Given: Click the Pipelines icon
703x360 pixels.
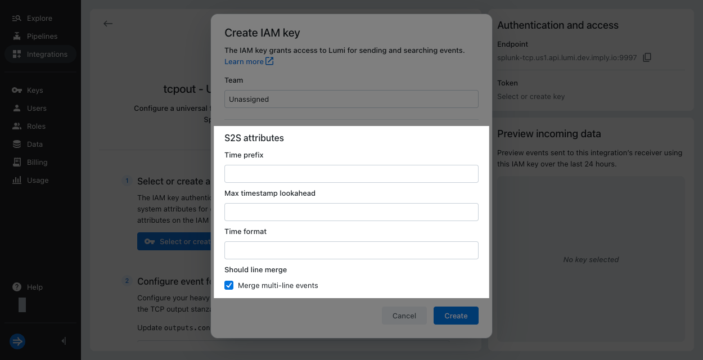Looking at the screenshot, I should [x=17, y=36].
